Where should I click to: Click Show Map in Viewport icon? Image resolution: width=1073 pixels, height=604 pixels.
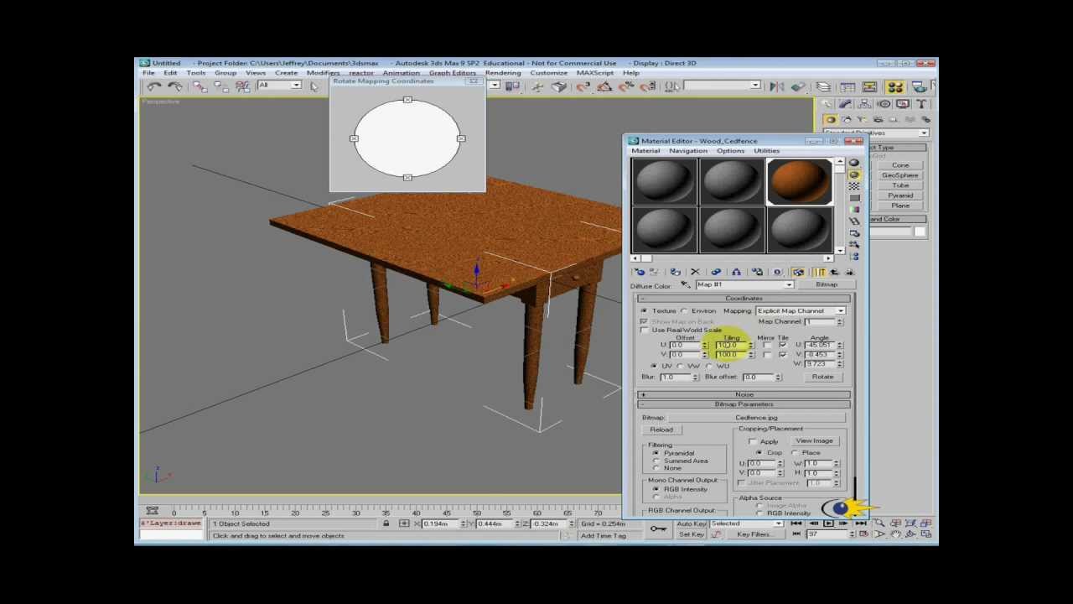[798, 272]
